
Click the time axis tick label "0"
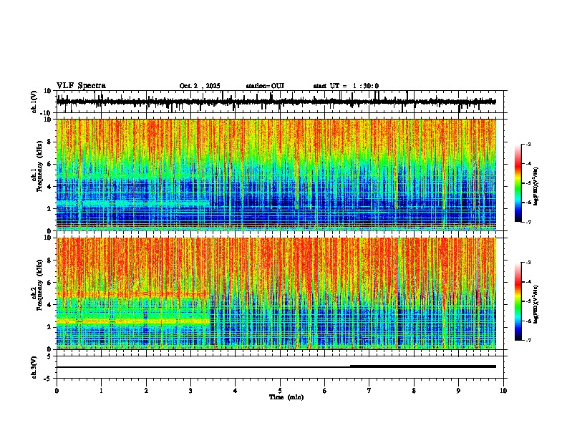(57, 391)
